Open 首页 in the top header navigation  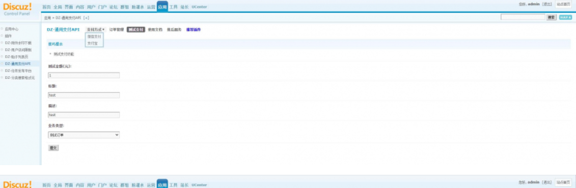pos(46,7)
